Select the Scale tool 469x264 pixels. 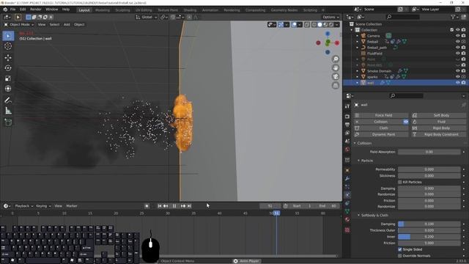coord(8,78)
